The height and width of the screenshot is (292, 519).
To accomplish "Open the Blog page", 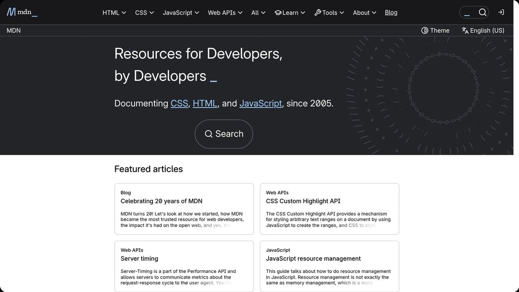I will tap(391, 13).
